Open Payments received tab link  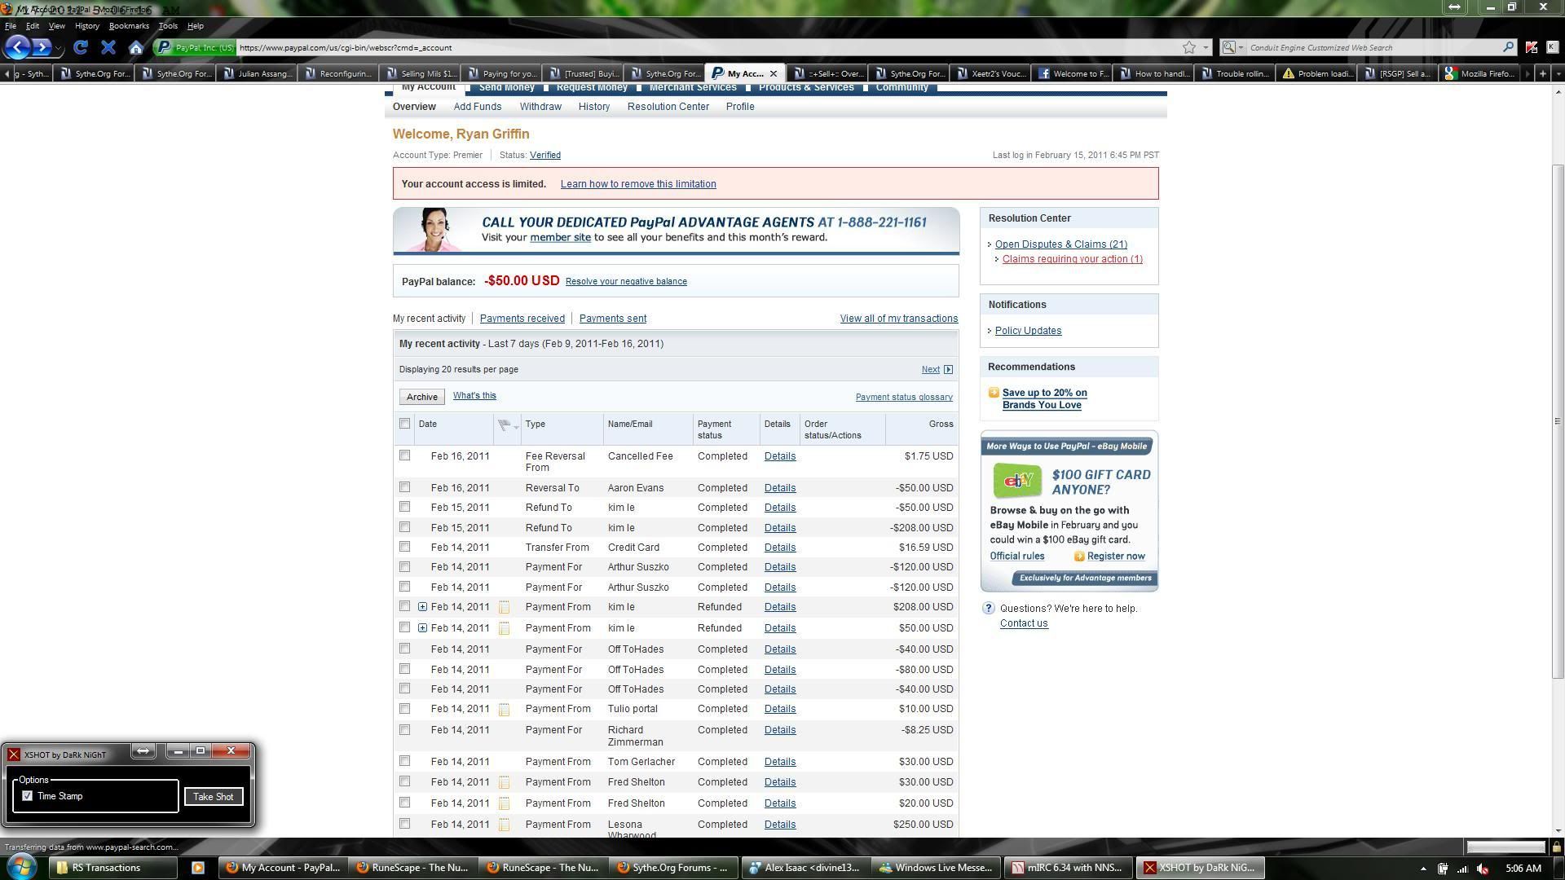click(x=522, y=319)
